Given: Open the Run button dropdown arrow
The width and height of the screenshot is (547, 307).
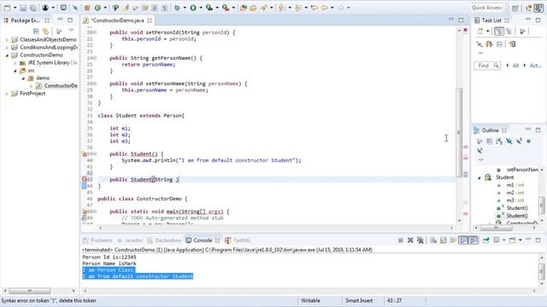Looking at the screenshot, I should click(x=201, y=8).
